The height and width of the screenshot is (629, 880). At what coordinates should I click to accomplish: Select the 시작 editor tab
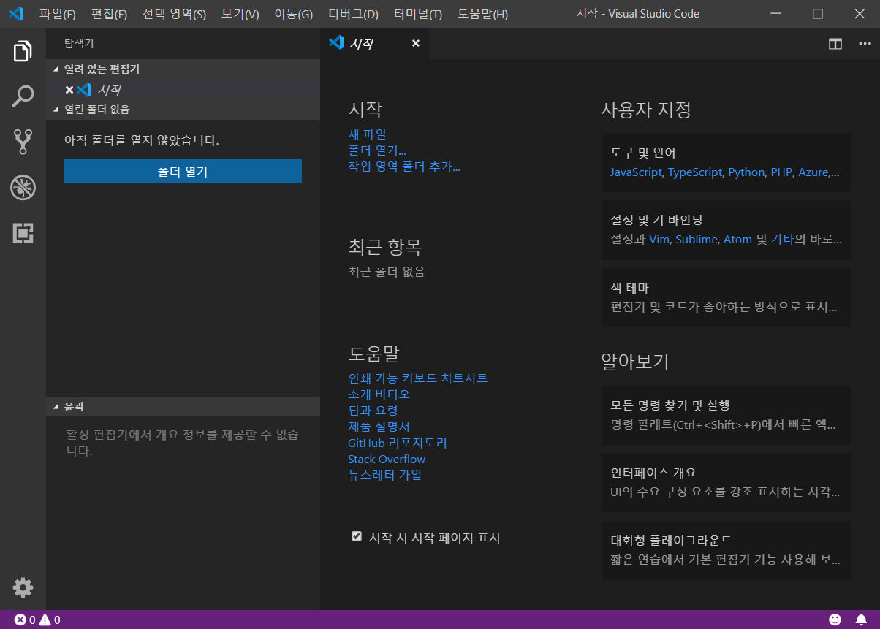[x=375, y=44]
